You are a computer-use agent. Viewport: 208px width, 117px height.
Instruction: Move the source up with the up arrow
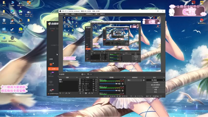point(89,93)
